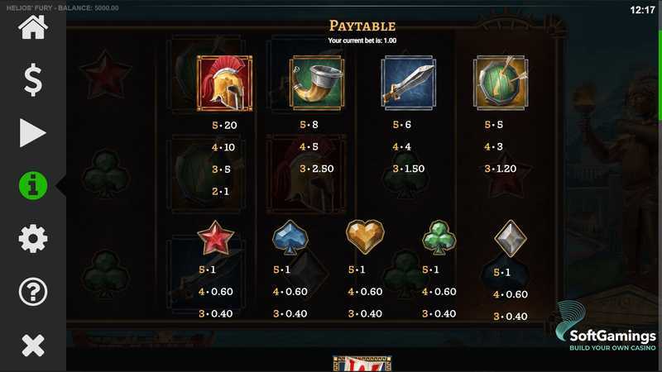Screen dimensions: 662x372
Task: Select the drinking horn symbol
Action: pos(317,83)
